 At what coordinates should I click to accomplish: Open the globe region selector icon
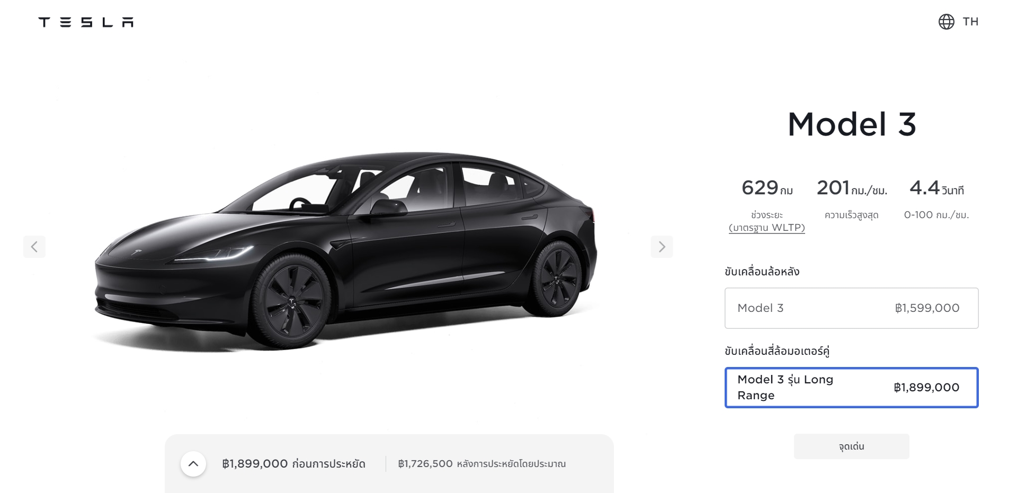click(x=946, y=22)
